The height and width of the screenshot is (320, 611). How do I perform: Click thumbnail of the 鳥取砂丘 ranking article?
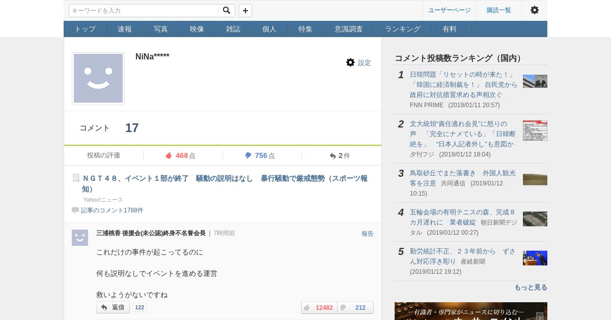pos(535,179)
